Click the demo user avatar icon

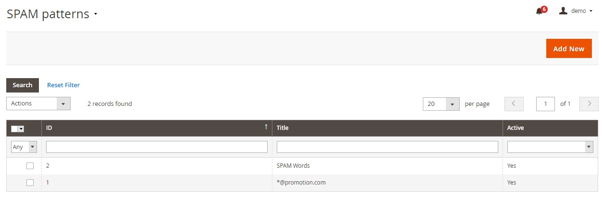tap(564, 11)
